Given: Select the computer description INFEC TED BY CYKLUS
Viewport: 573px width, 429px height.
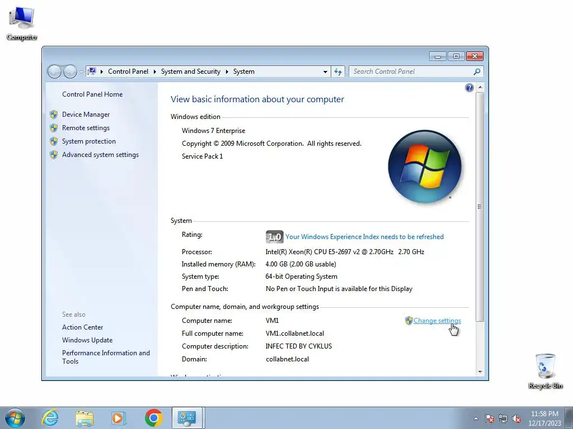Looking at the screenshot, I should click(x=299, y=346).
